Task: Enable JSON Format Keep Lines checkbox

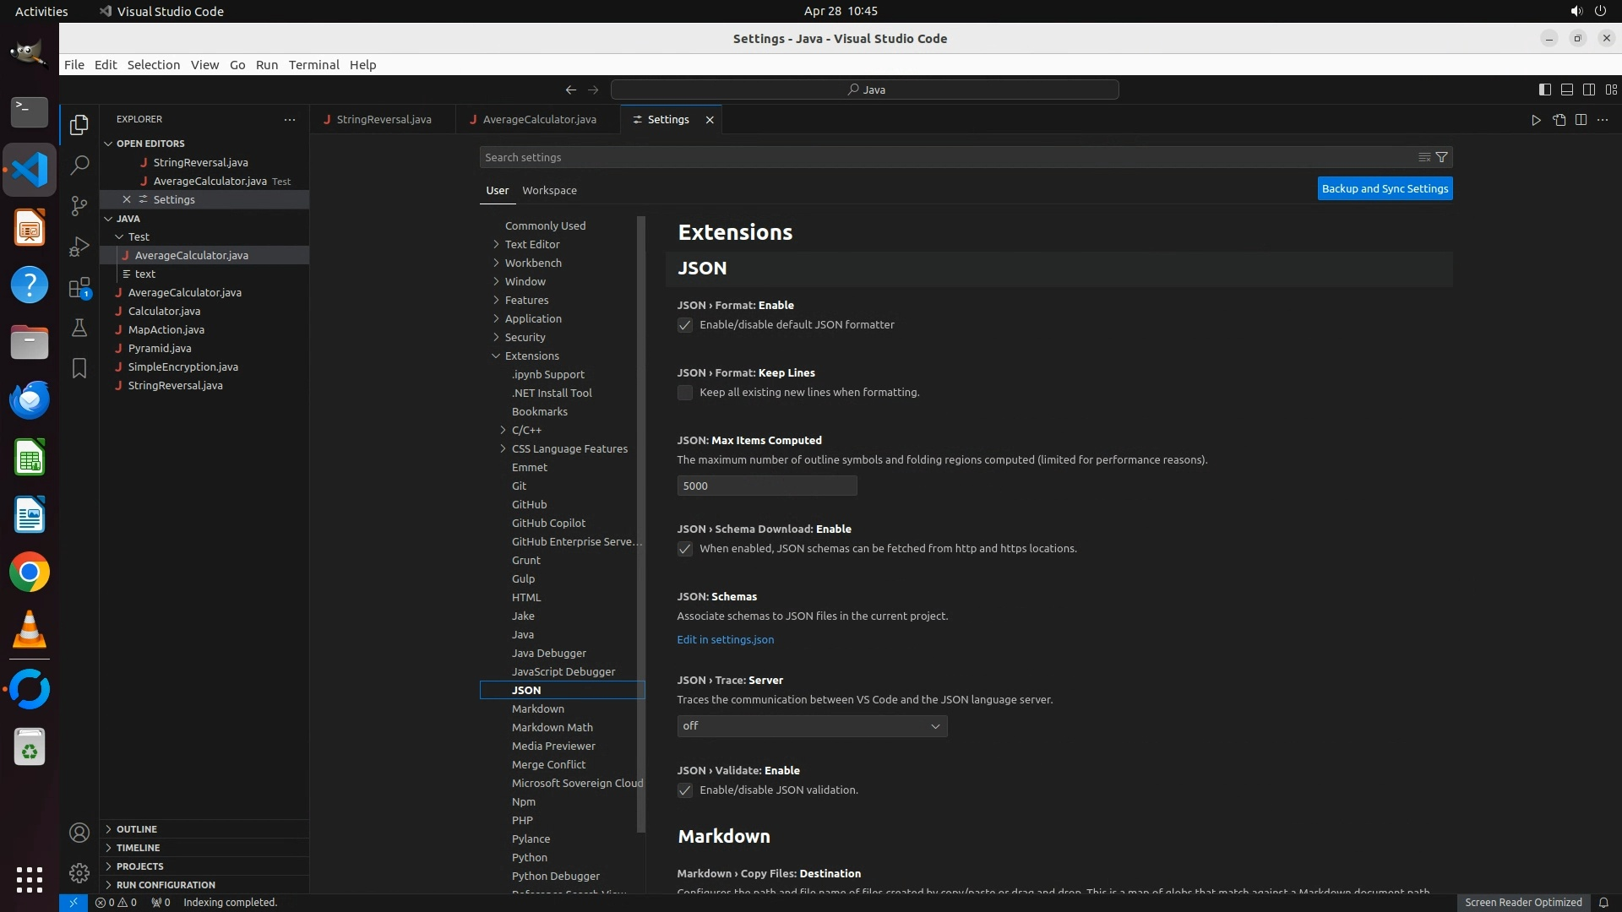Action: (x=685, y=393)
